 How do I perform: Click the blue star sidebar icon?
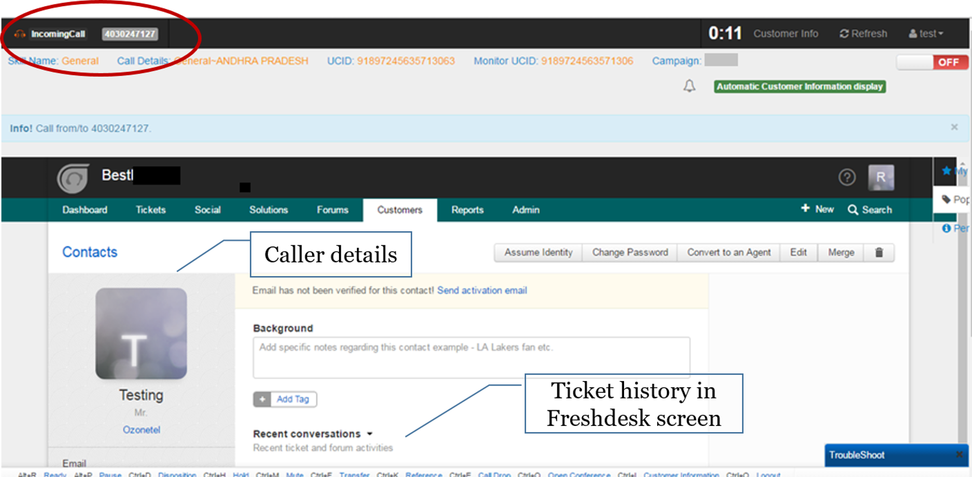(x=947, y=171)
